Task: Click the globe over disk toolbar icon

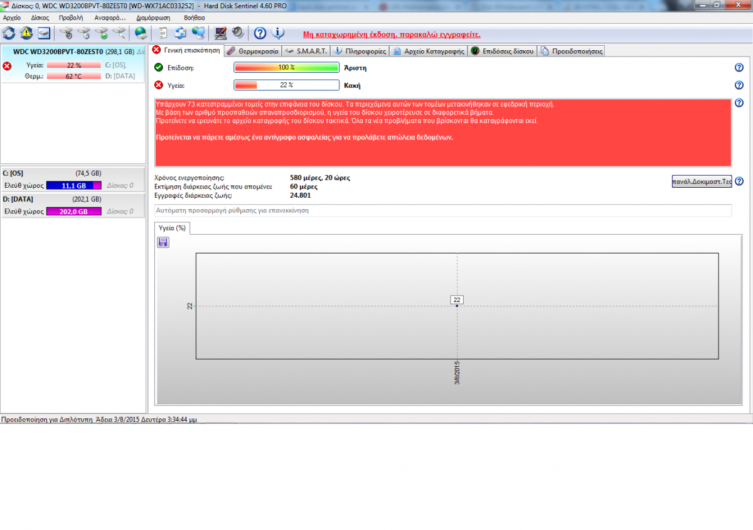Action: point(141,33)
